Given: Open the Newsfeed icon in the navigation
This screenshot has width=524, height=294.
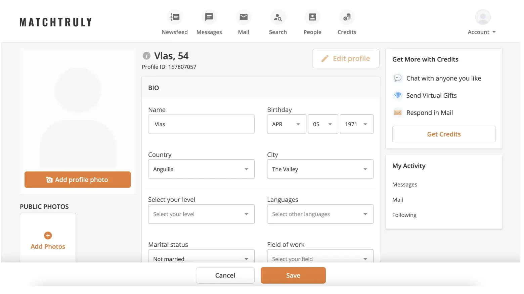Looking at the screenshot, I should click(x=175, y=17).
